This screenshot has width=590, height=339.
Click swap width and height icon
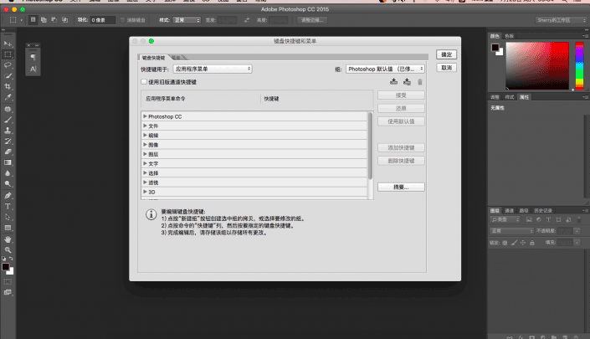click(247, 20)
